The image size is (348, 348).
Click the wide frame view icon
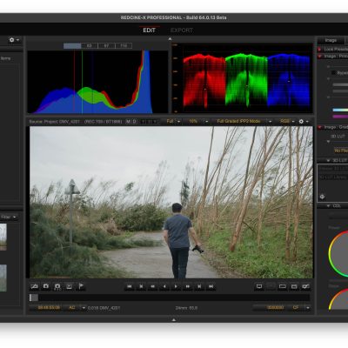click(x=282, y=286)
